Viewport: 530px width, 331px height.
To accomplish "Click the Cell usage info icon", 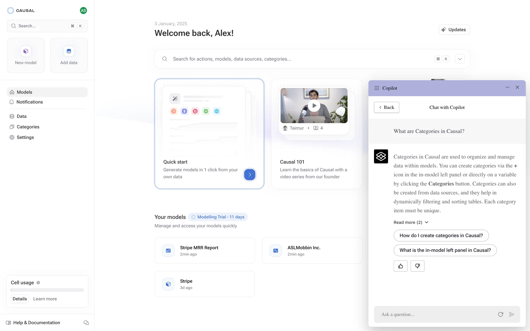I will pyautogui.click(x=38, y=282).
